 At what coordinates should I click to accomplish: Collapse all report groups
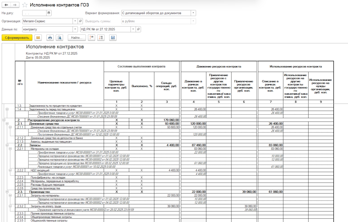coord(91,38)
